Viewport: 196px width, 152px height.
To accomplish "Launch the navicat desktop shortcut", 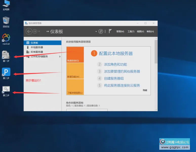I will click(x=6, y=39).
